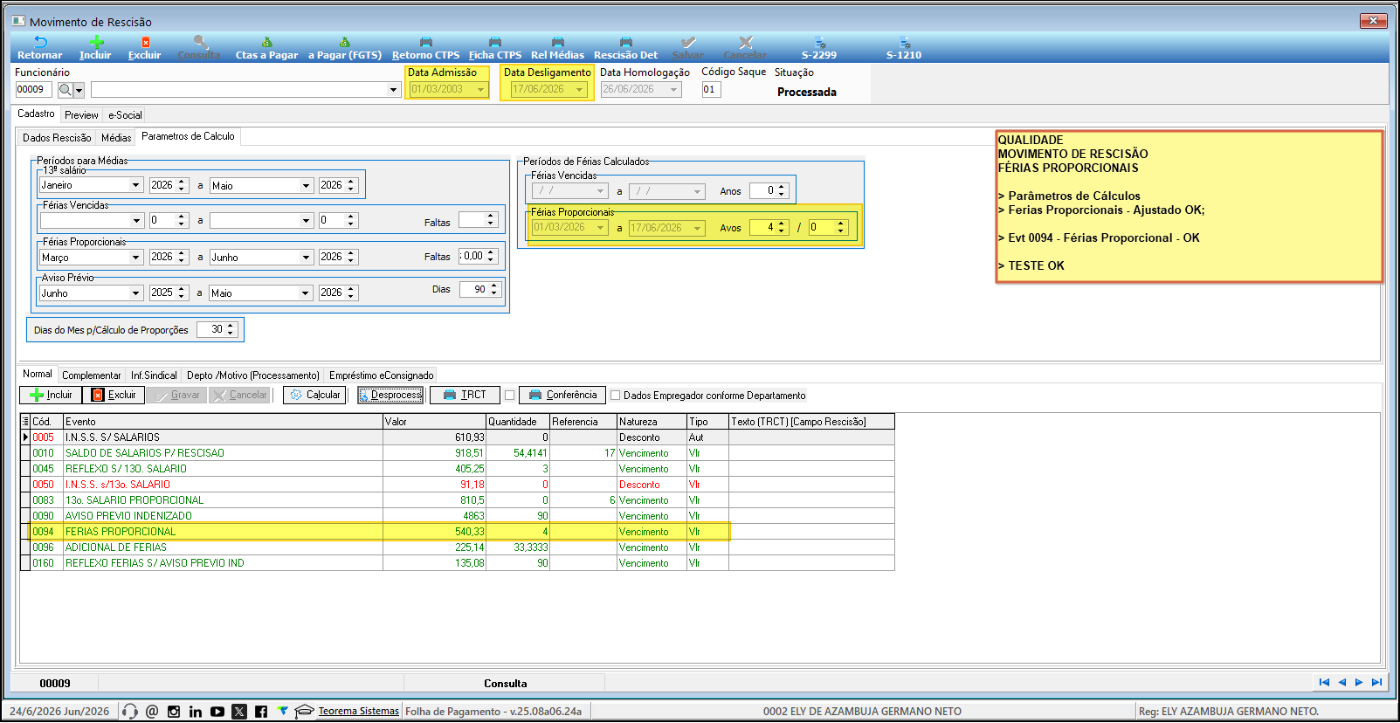The image size is (1400, 723).
Task: Click the employee search magnifier icon
Action: point(66,90)
